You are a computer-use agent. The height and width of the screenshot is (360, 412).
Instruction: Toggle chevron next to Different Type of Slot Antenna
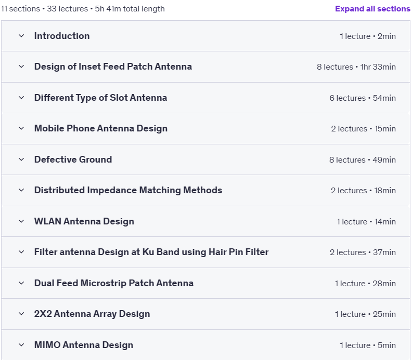(21, 98)
